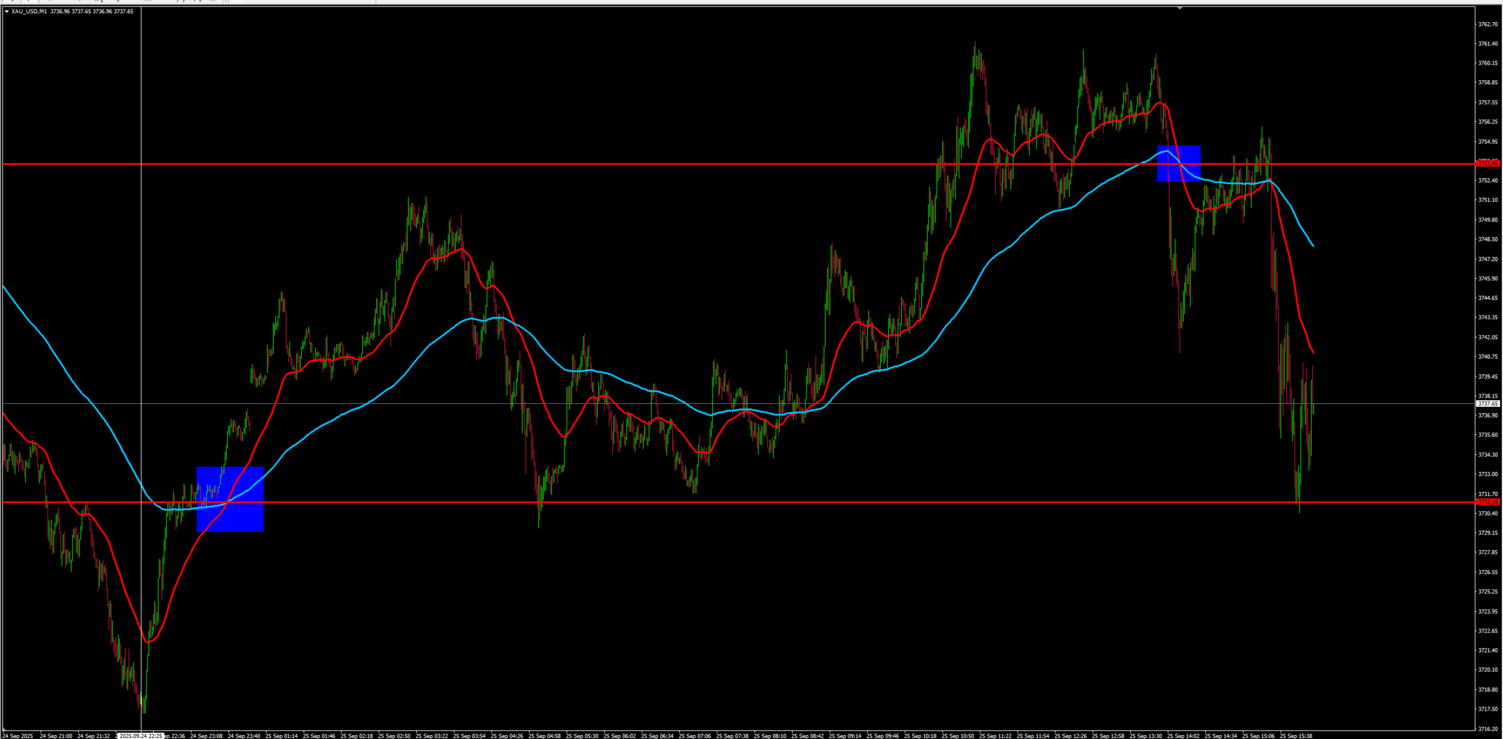
Task: Click the 24 Sep 2025 date label
Action: pos(18,735)
